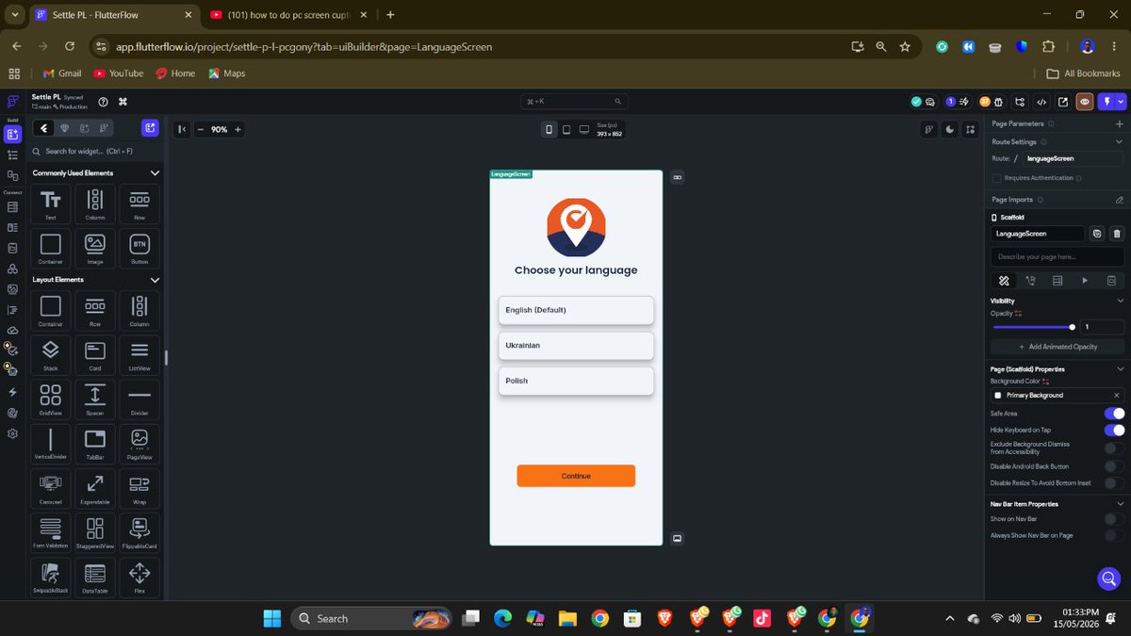Image resolution: width=1131 pixels, height=636 pixels.
Task: Adjust the Opacity slider handle
Action: point(1073,327)
